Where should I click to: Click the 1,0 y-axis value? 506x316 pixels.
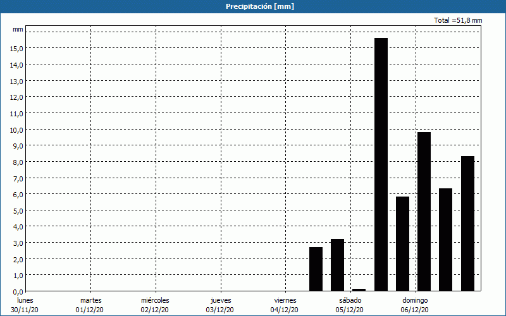click(18, 276)
